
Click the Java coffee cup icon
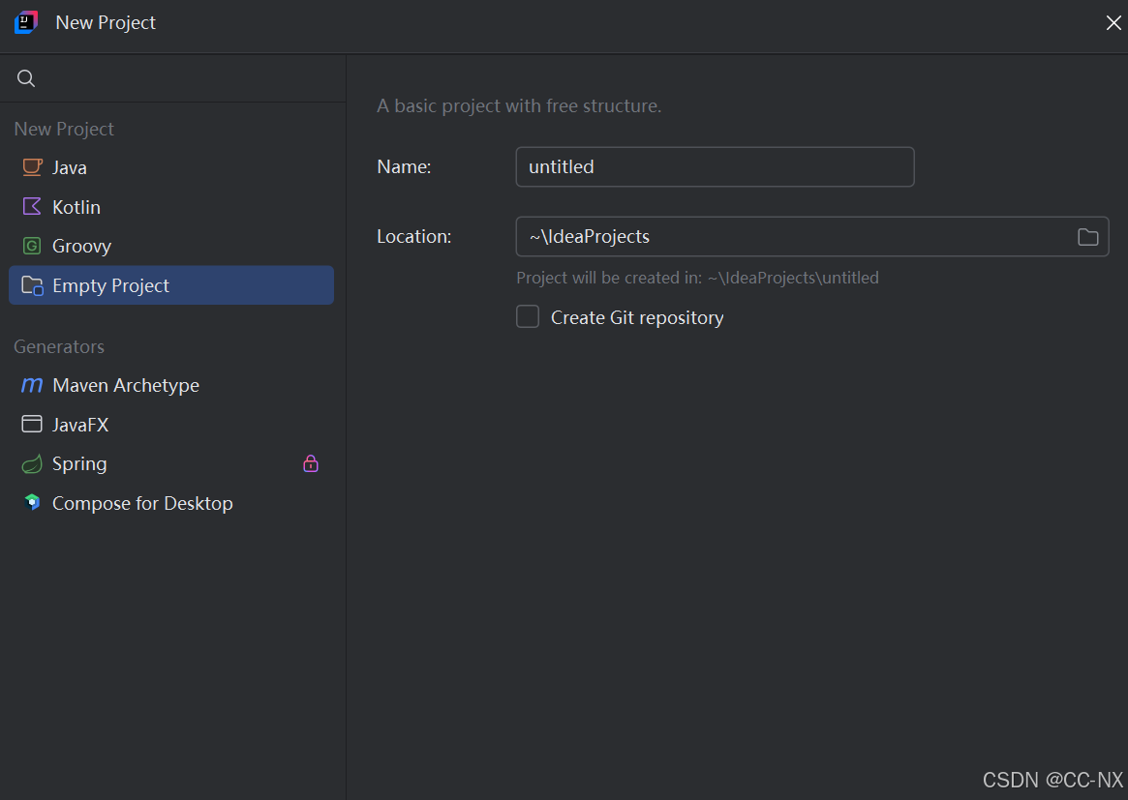[x=32, y=167]
